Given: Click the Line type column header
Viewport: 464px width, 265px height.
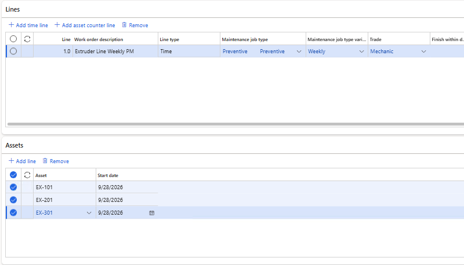Looking at the screenshot, I should (189, 39).
